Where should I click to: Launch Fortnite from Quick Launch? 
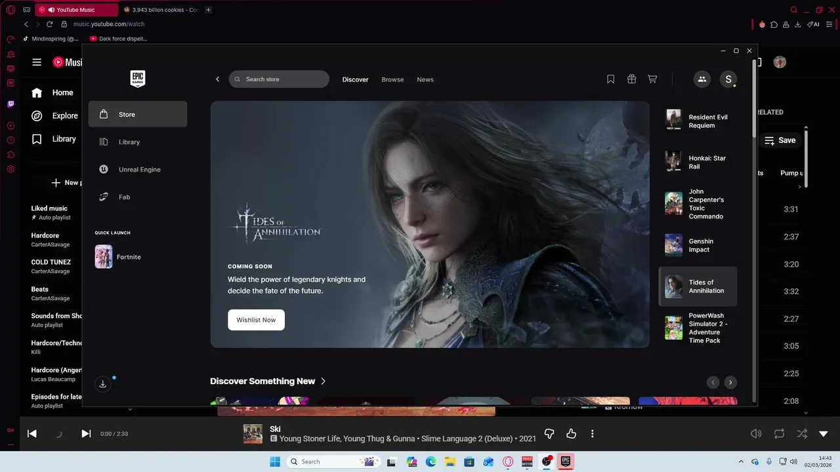(117, 257)
